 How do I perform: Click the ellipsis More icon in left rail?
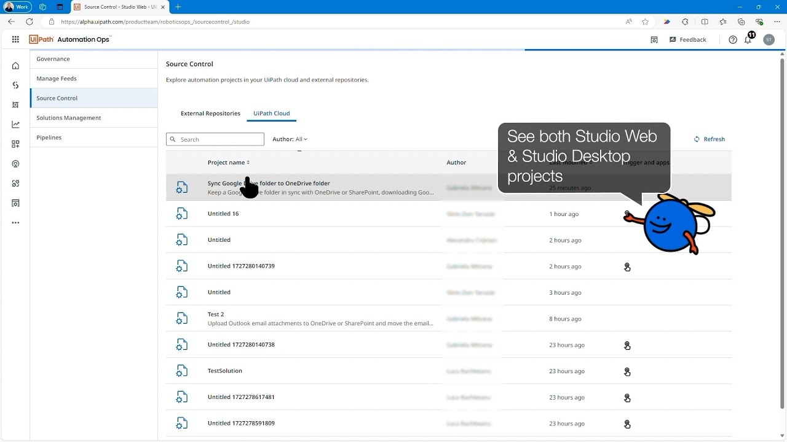15,223
